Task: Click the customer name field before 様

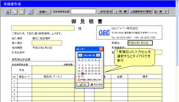Action: click(43, 28)
